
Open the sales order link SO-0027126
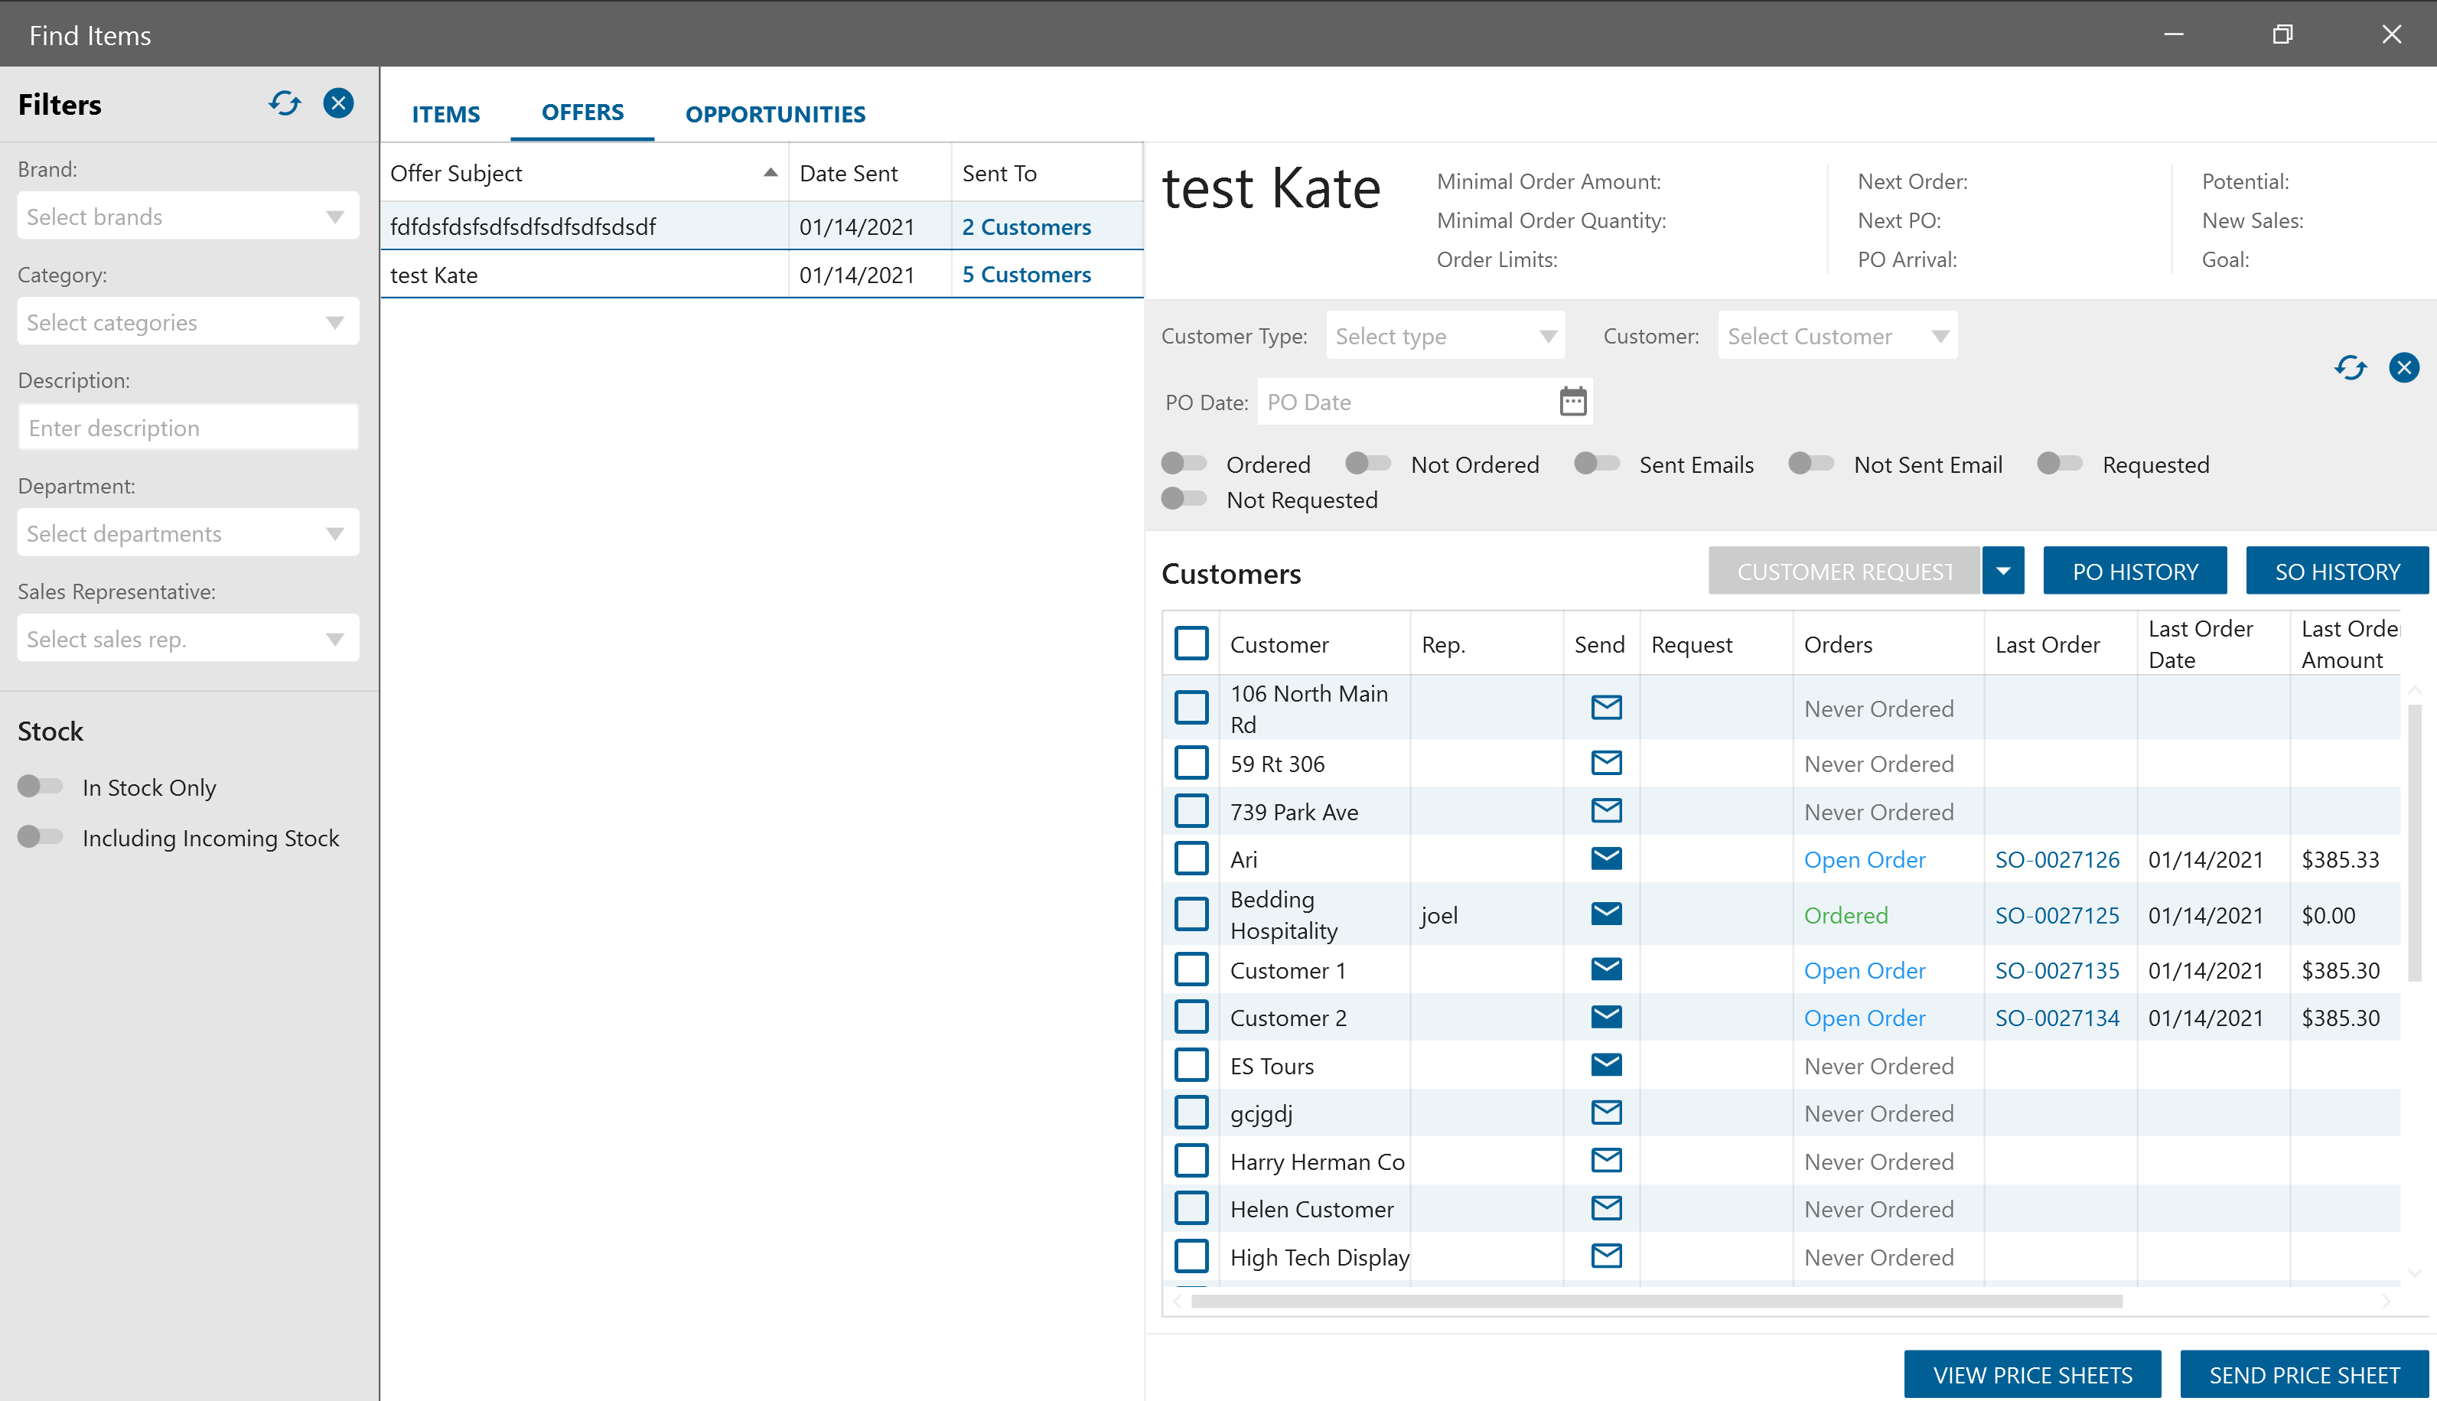pos(2056,859)
